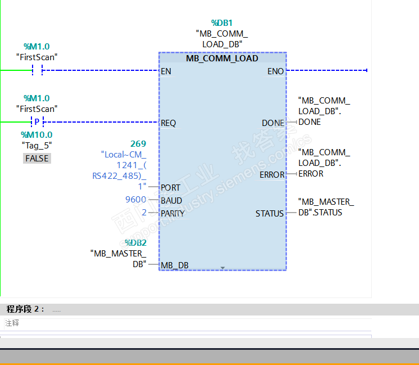Click the ENO output pin label
419x365 pixels.
coord(276,71)
